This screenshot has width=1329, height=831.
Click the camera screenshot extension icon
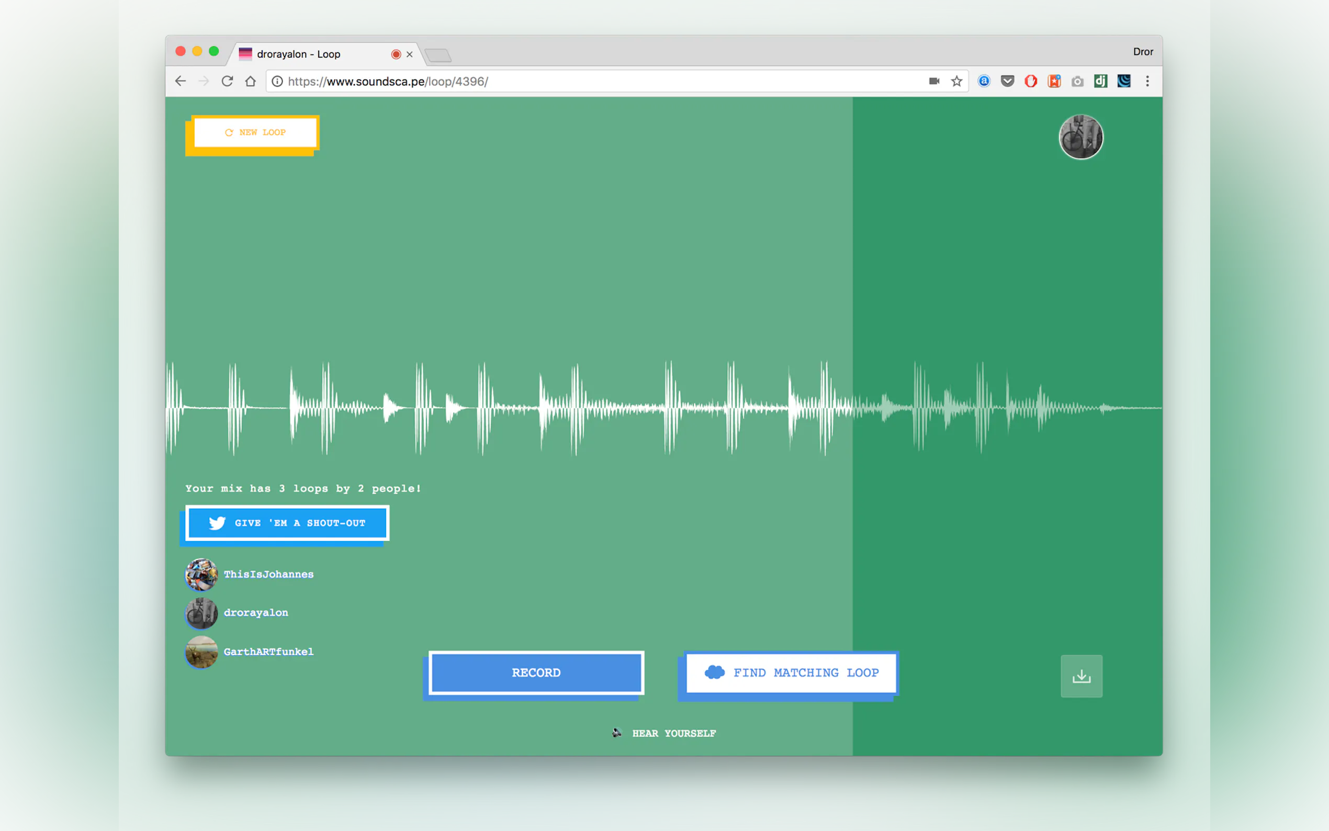(x=1077, y=81)
